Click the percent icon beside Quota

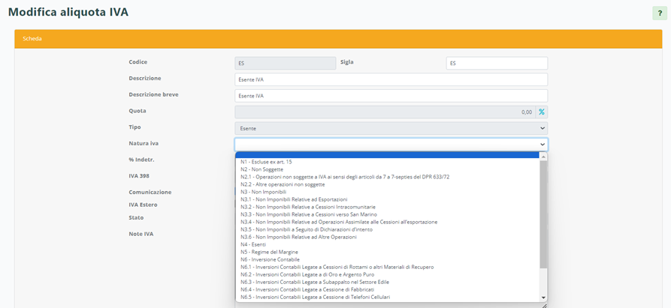(541, 112)
